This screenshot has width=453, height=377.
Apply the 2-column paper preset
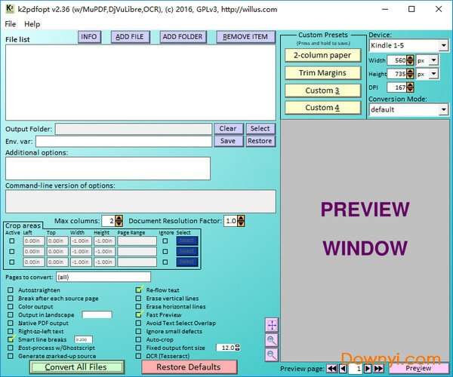322,55
